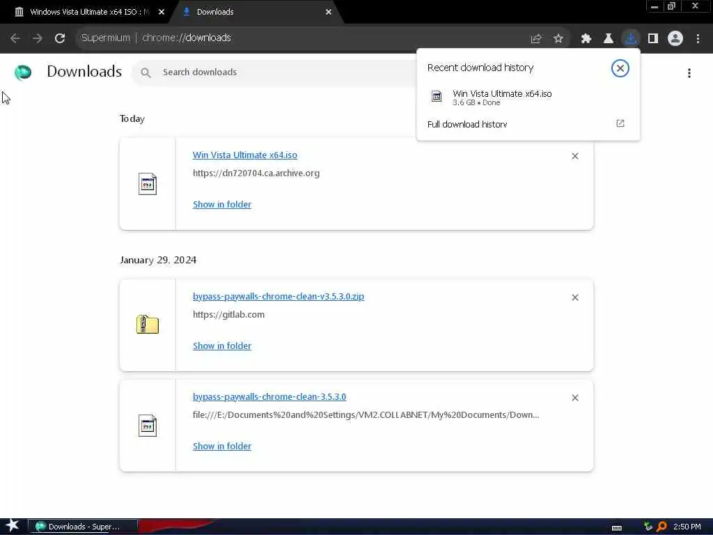713x535 pixels.
Task: Click Downloads - Supermium taskbar button
Action: pos(83,527)
